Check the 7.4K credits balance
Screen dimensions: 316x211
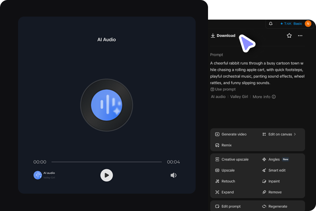tap(286, 24)
